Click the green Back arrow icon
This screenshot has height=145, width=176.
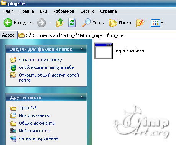8,23
